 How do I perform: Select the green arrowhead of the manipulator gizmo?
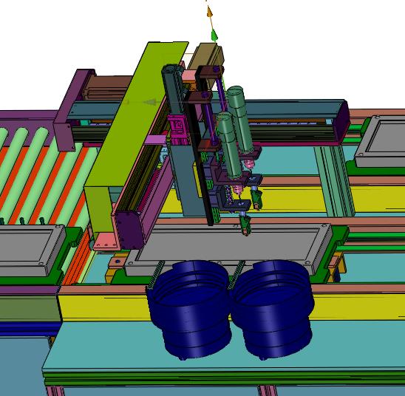point(214,35)
